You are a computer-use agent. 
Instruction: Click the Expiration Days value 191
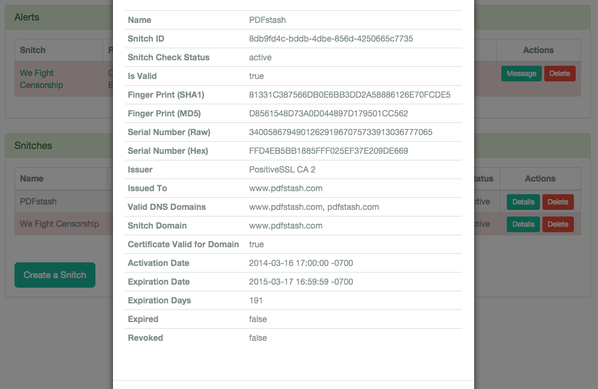[256, 300]
